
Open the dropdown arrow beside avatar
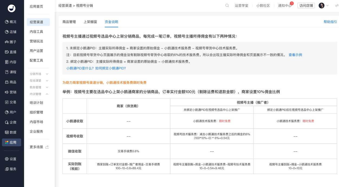[328, 6]
